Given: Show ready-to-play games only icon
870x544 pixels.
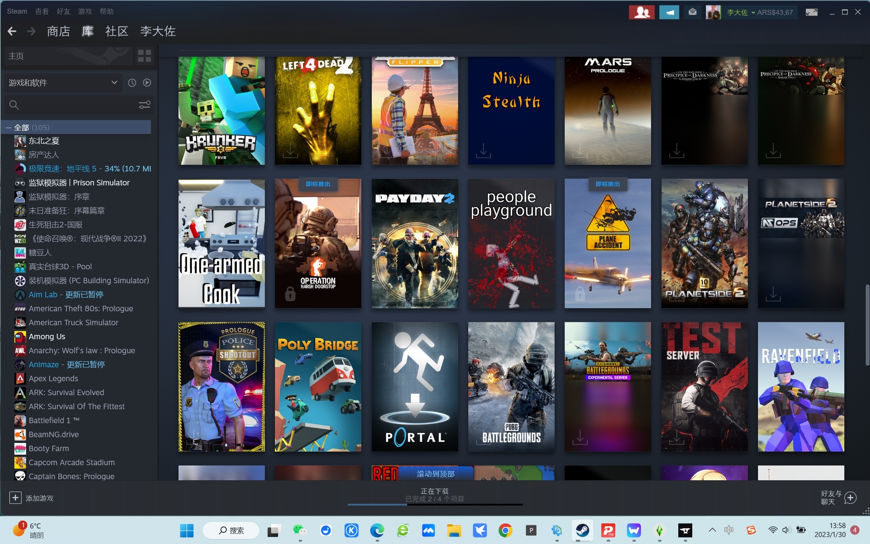Looking at the screenshot, I should pyautogui.click(x=147, y=83).
